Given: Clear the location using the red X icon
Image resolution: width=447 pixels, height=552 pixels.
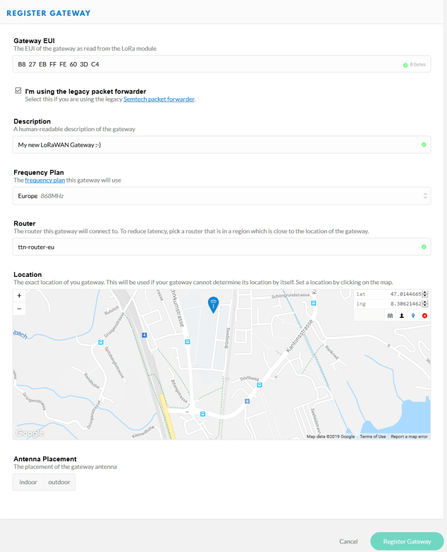Looking at the screenshot, I should click(x=425, y=315).
